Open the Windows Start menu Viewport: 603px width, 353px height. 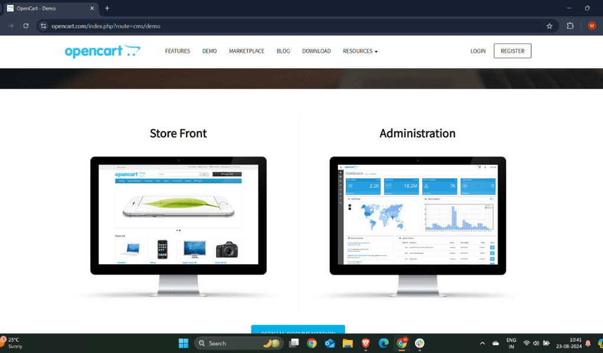184,343
